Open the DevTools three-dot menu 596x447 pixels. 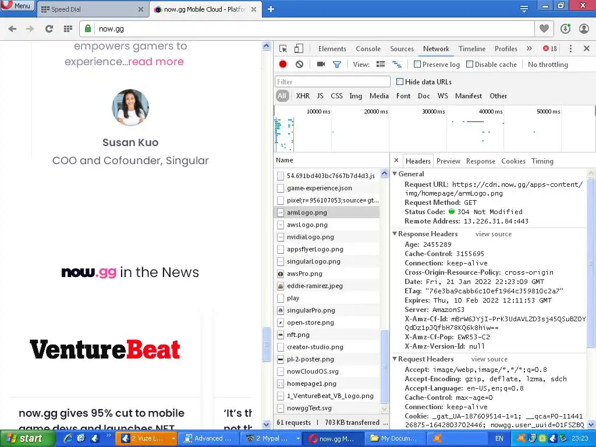pos(570,49)
